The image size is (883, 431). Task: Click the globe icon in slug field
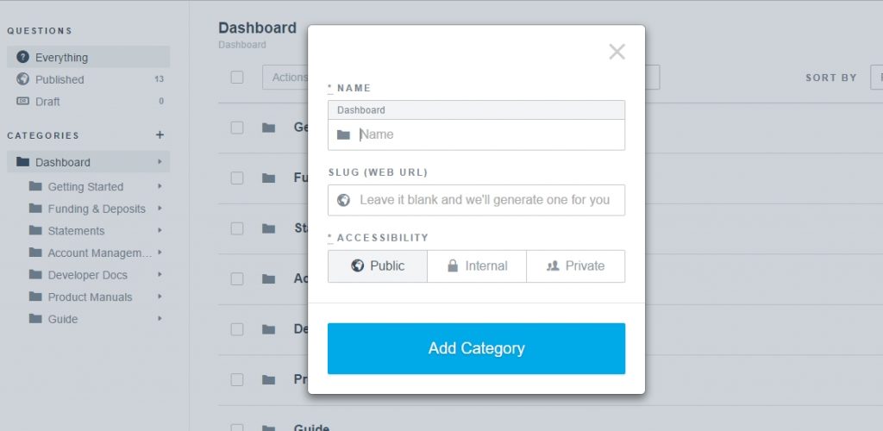(343, 200)
